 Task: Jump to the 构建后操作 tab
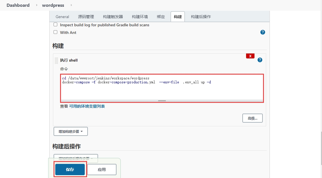[x=201, y=17]
